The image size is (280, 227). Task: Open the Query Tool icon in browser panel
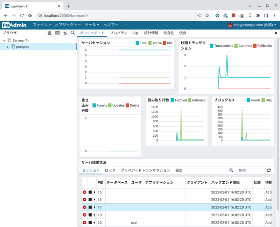(50, 33)
